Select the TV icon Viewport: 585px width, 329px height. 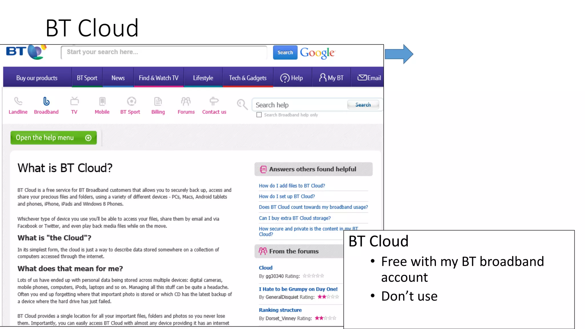[74, 101]
